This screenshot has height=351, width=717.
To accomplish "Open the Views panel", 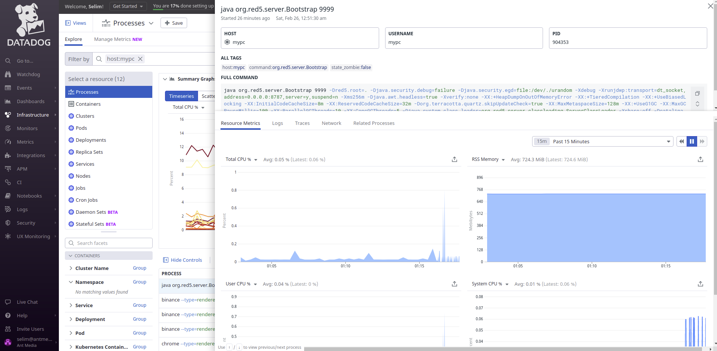I will 76,23.
